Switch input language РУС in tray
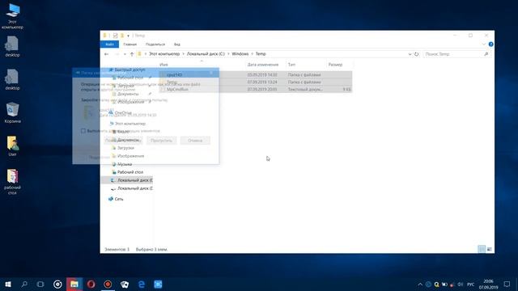Image resolution: width=518 pixels, height=291 pixels. [x=471, y=285]
